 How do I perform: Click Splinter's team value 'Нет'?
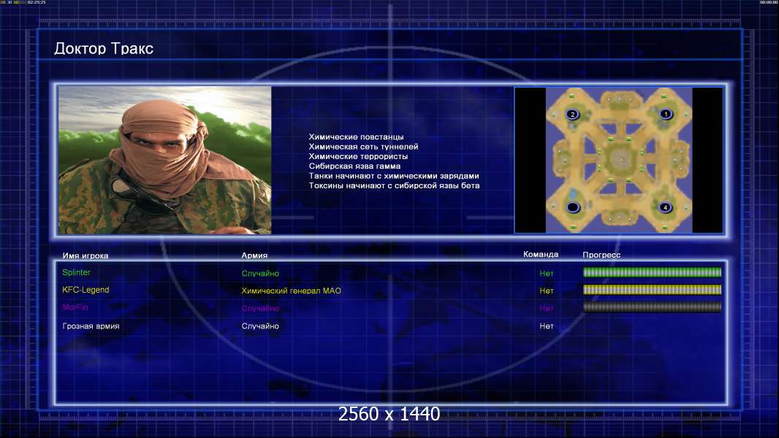click(x=547, y=273)
